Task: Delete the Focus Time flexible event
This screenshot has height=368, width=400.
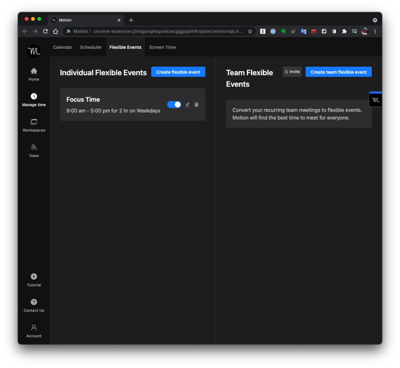Action: coord(196,105)
